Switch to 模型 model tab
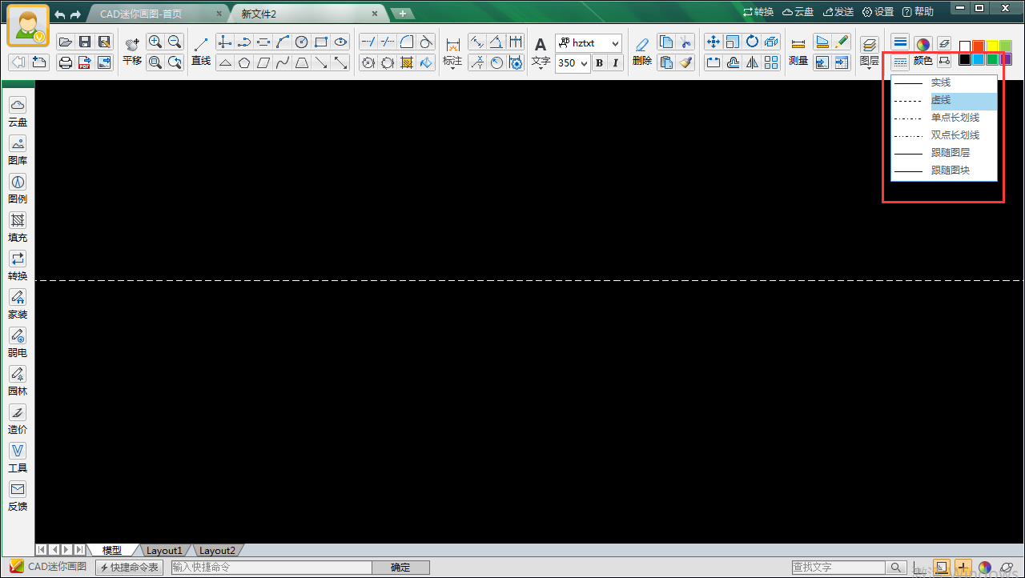Image resolution: width=1025 pixels, height=578 pixels. 112,551
